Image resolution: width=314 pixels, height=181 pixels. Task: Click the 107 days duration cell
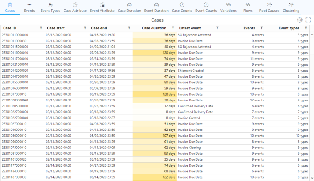click(x=154, y=136)
